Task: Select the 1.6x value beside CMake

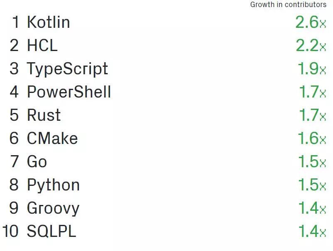Action: coord(311,138)
